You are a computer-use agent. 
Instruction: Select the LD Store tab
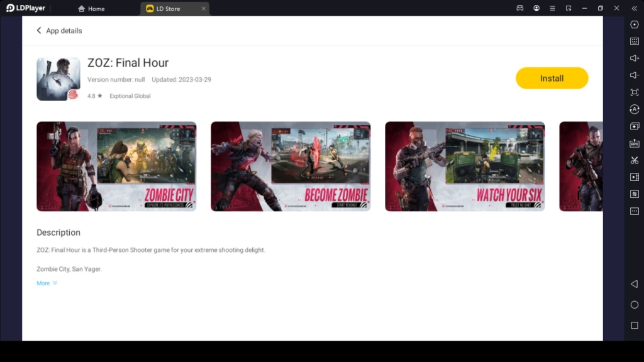(169, 8)
